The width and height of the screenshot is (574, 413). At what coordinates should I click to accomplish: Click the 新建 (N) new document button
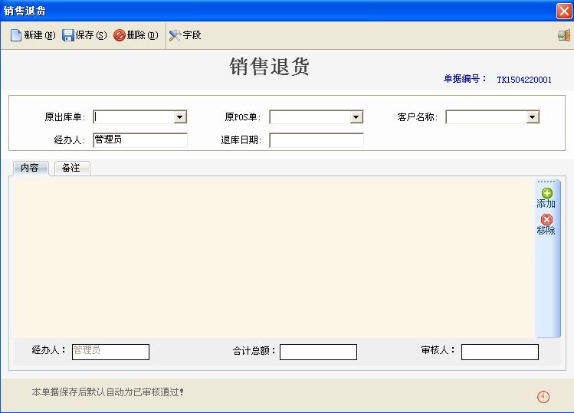33,35
